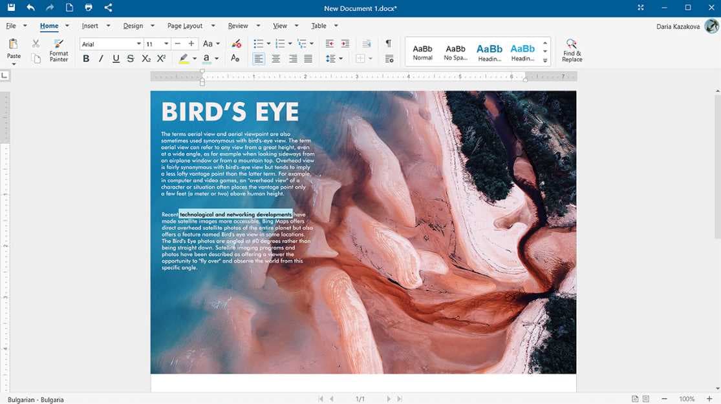Viewport: 721px width, 404px height.
Task: Show paragraph marks with nonprinting characters icon
Action: point(387,43)
